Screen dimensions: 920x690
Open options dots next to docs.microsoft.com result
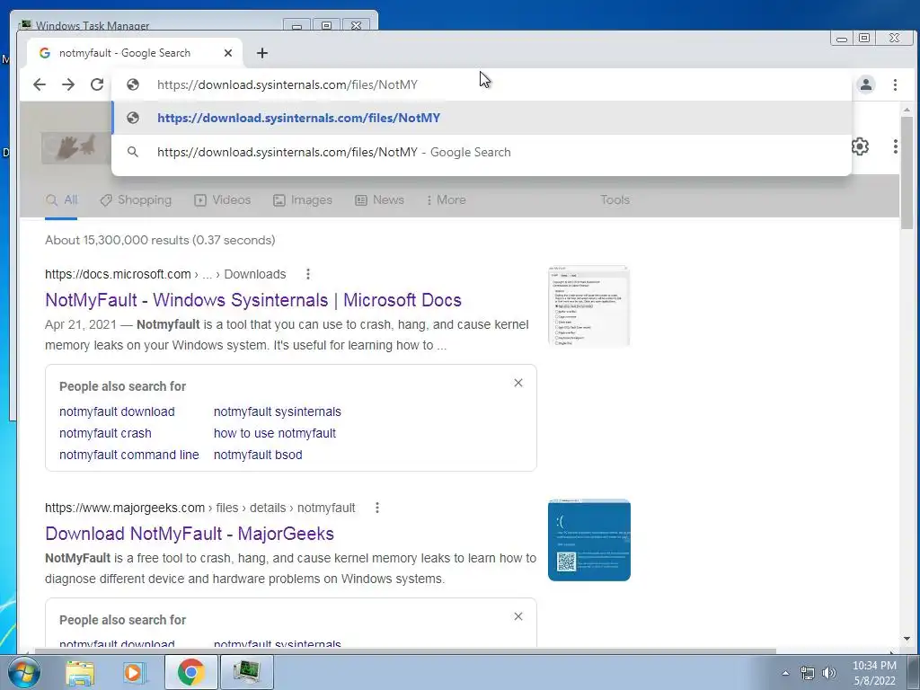308,274
